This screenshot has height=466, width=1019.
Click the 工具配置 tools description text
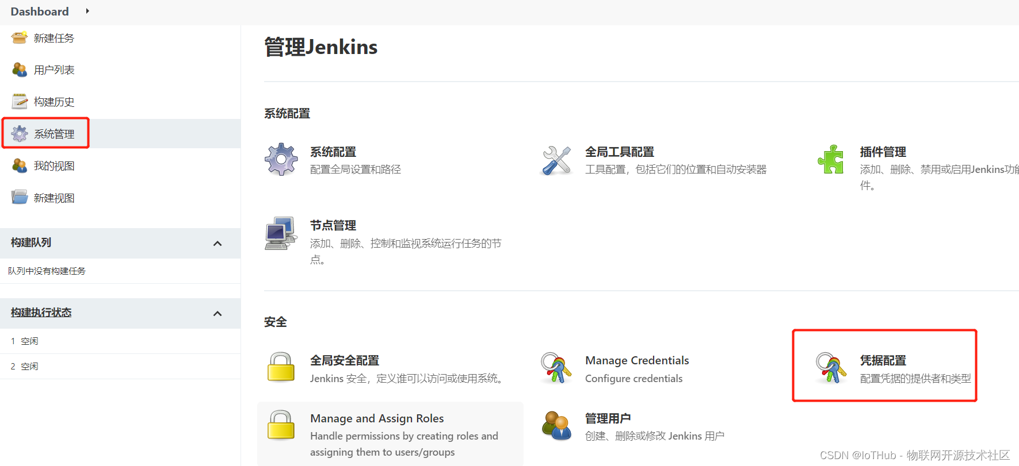676,170
